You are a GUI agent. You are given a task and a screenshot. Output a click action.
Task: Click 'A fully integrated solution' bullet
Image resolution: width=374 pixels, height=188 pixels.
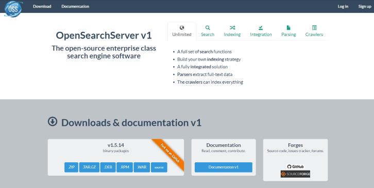tap(202, 67)
